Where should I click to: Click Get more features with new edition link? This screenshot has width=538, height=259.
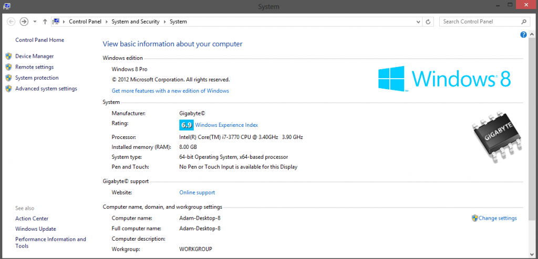[170, 91]
